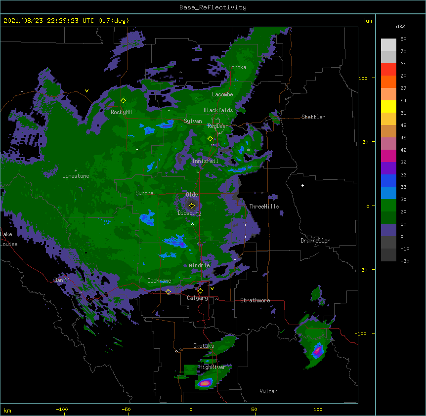This screenshot has width=426, height=416.
Task: Click the Didsbury city label
Action: pyautogui.click(x=190, y=213)
